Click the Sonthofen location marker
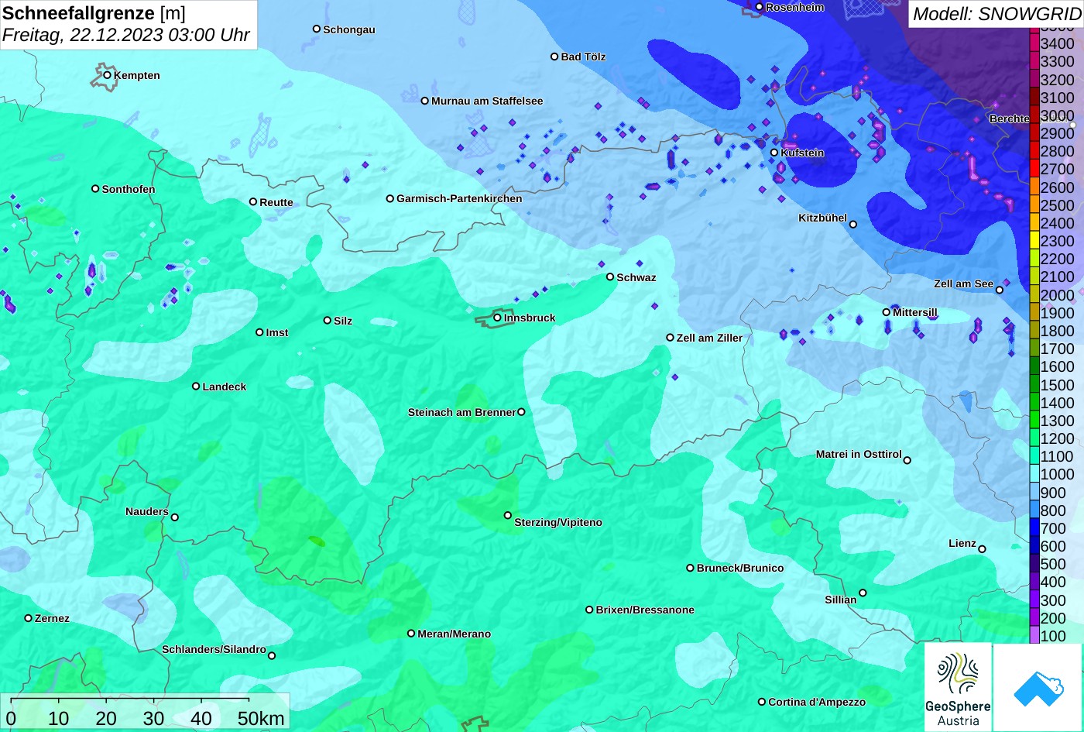This screenshot has width=1084, height=732. point(95,189)
